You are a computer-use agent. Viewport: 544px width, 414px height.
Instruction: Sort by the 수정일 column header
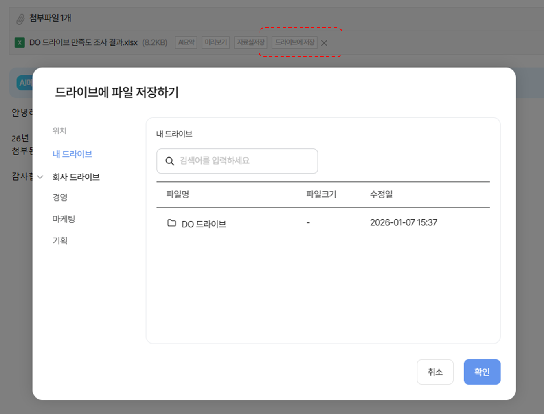click(x=381, y=194)
